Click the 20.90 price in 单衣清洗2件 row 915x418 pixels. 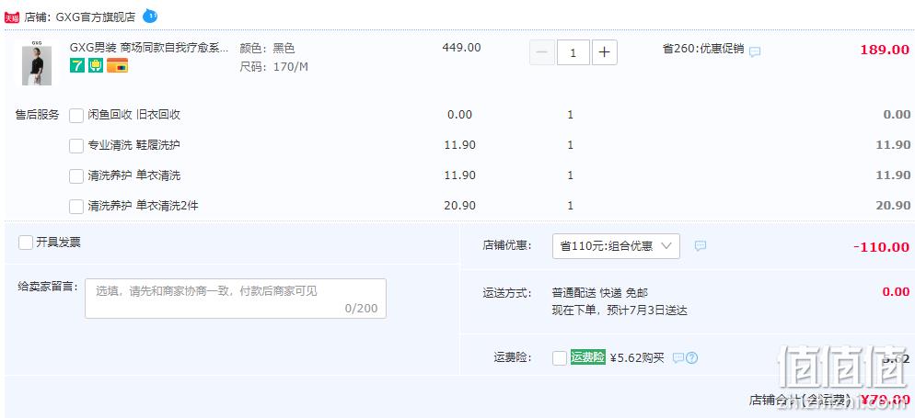point(460,205)
